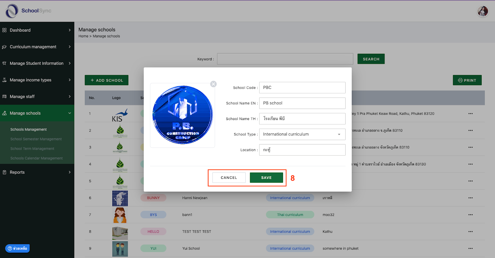Click the Manage Student Information icon

4,63
